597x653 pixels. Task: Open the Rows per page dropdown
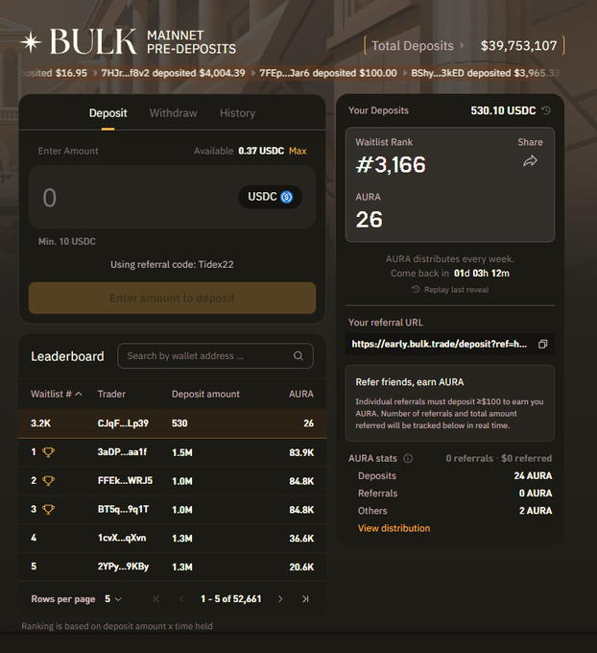coord(113,599)
